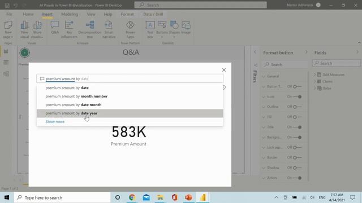
Task: Switch to Model view in left sidebar
Action: tap(6, 74)
